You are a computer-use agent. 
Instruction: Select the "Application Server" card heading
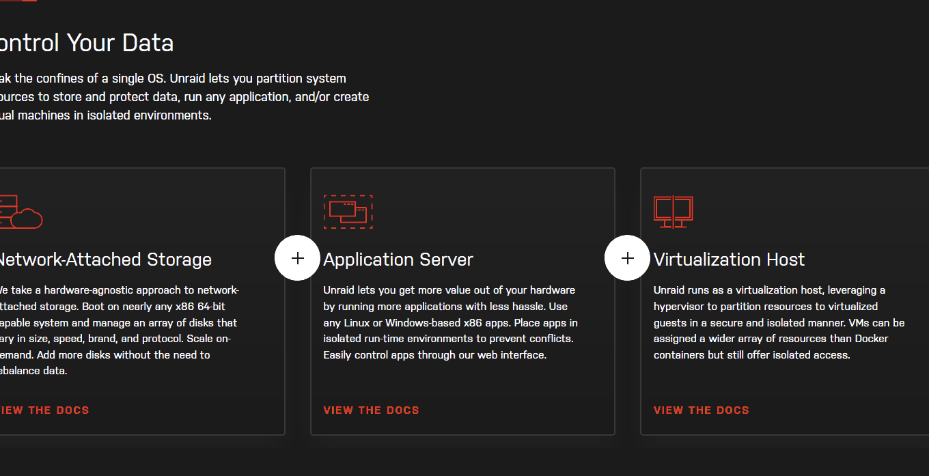coord(398,260)
